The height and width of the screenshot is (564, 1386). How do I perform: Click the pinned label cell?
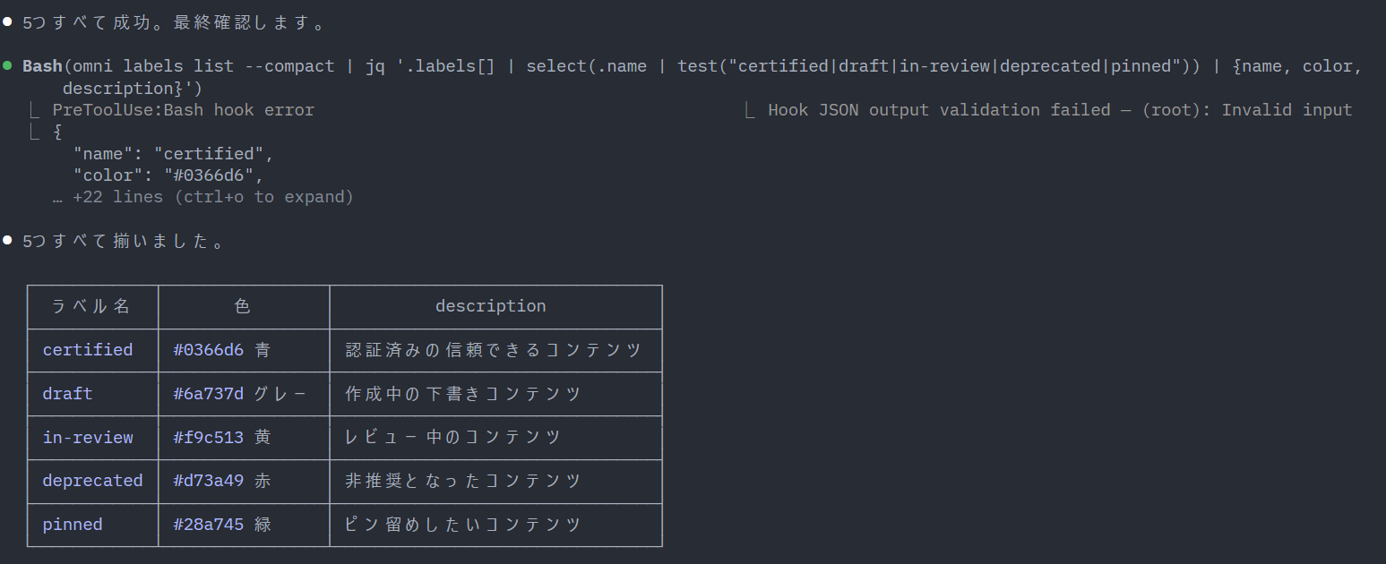[73, 525]
